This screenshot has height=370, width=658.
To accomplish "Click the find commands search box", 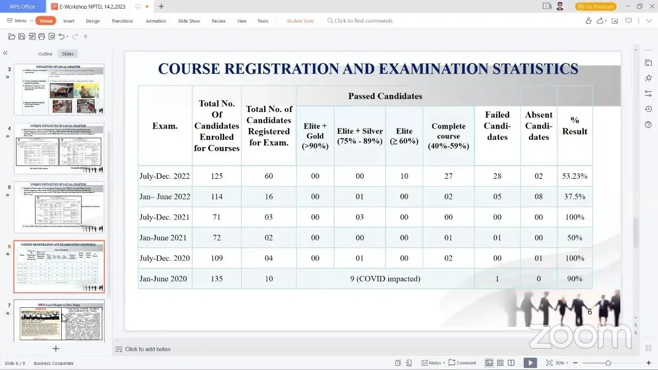I will (x=360, y=21).
